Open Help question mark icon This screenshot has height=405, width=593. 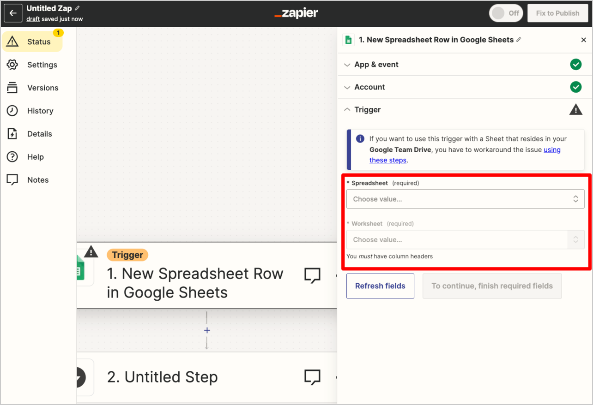[x=12, y=157]
